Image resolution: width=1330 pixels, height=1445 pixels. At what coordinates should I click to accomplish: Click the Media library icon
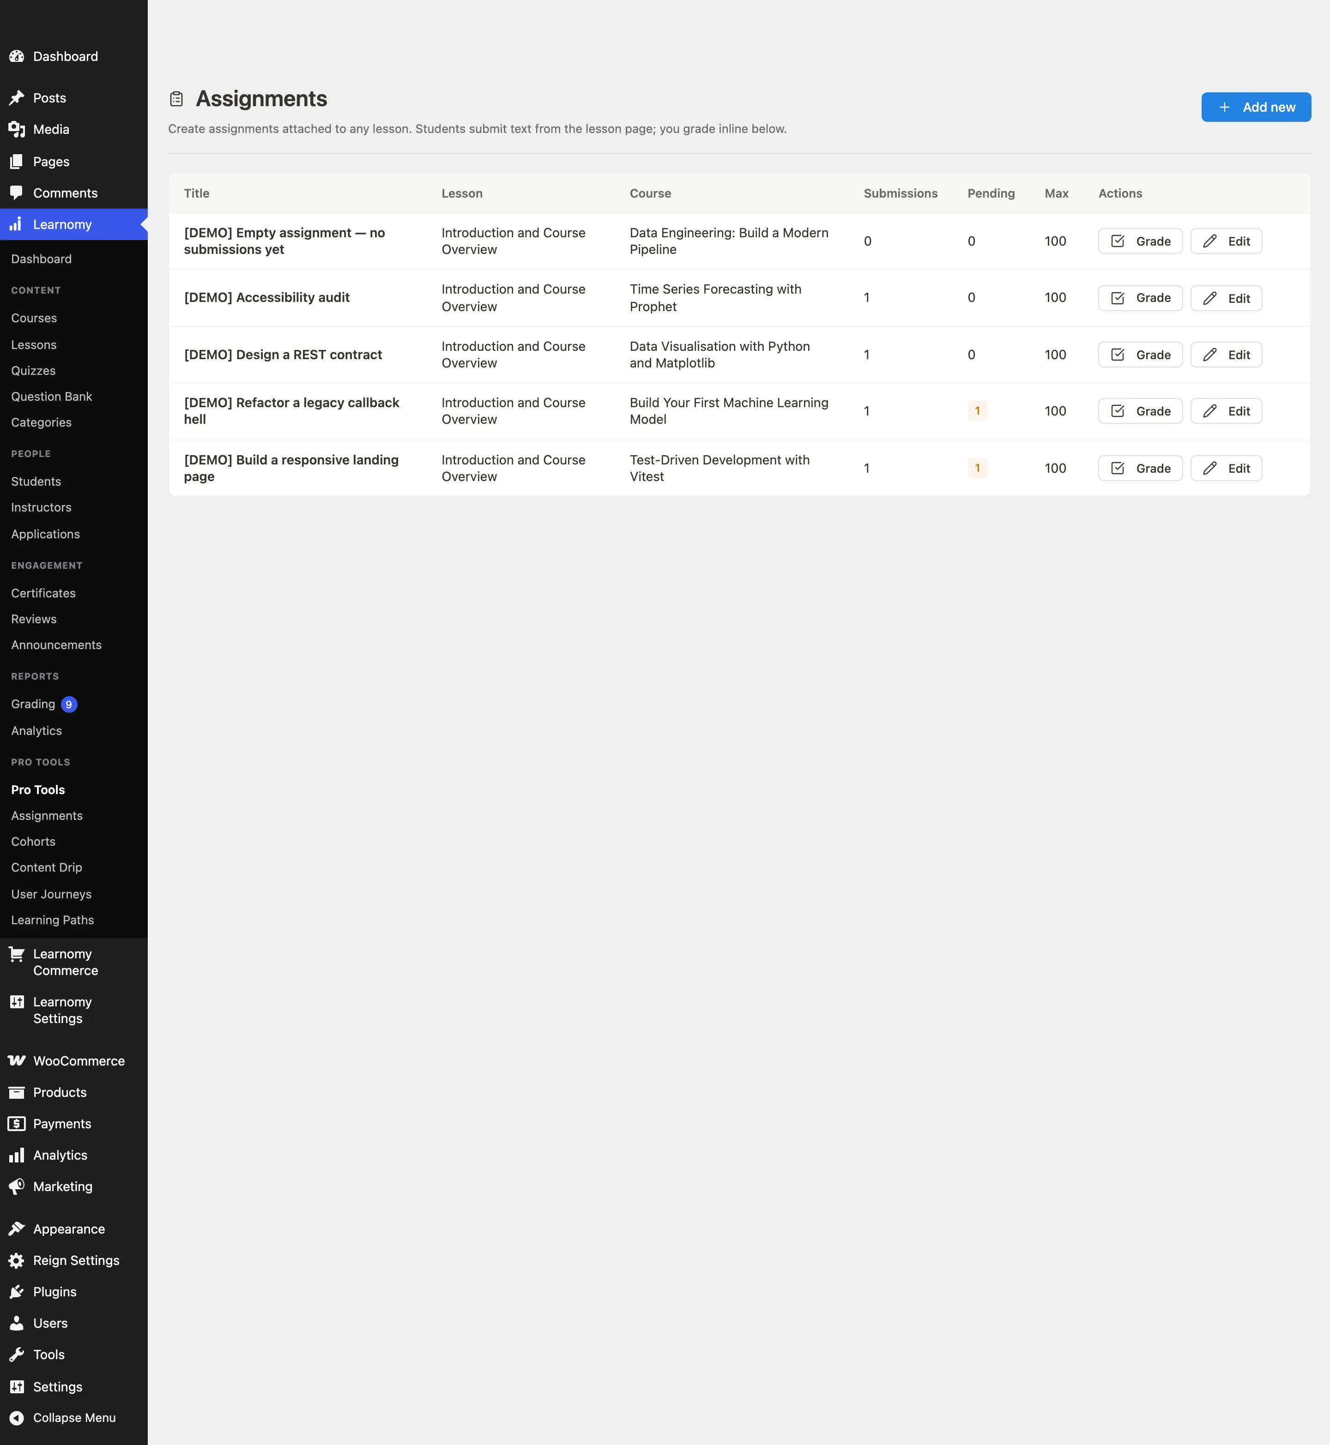tap(17, 130)
